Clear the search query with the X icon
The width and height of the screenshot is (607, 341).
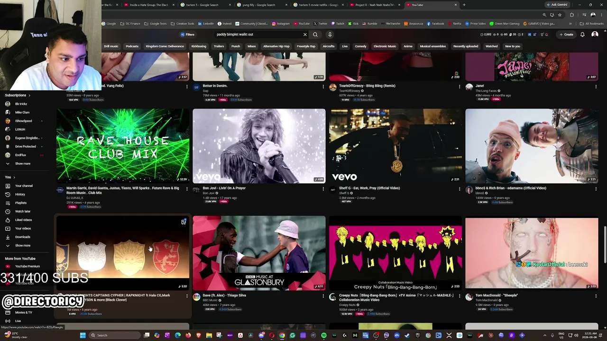(x=305, y=35)
